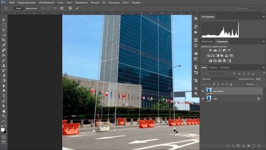Image resolution: width=266 pixels, height=150 pixels.
Task: Open the 'Редактирование' menu
Action: click(27, 2)
